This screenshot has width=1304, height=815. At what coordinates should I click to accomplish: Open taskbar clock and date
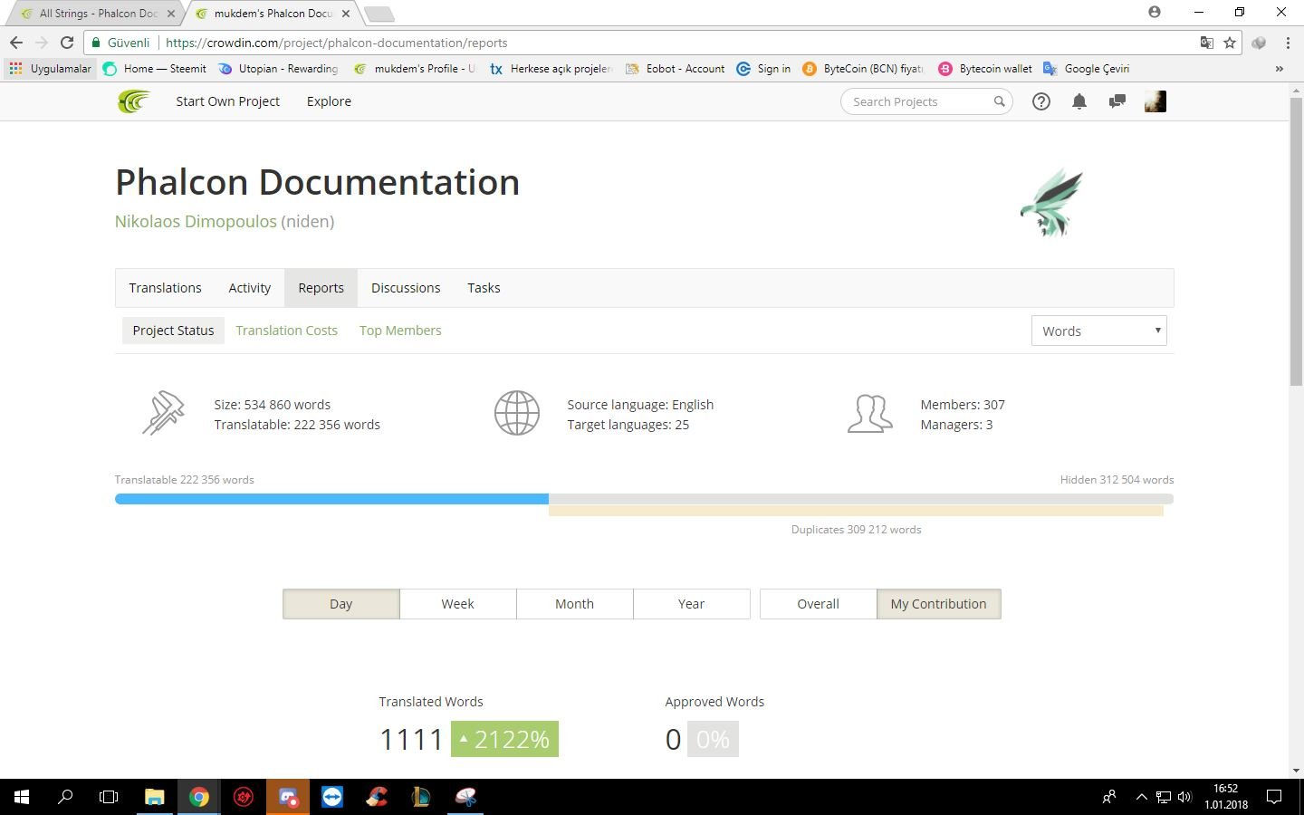(1225, 797)
